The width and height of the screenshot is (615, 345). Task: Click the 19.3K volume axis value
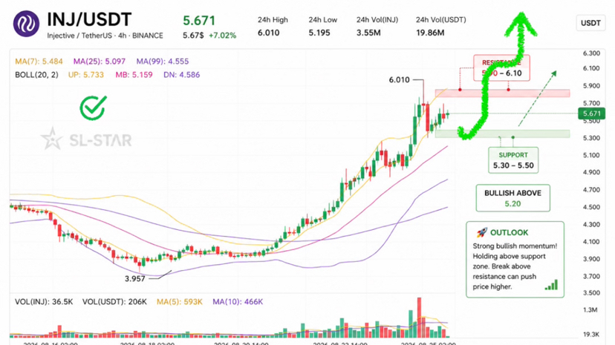591,335
